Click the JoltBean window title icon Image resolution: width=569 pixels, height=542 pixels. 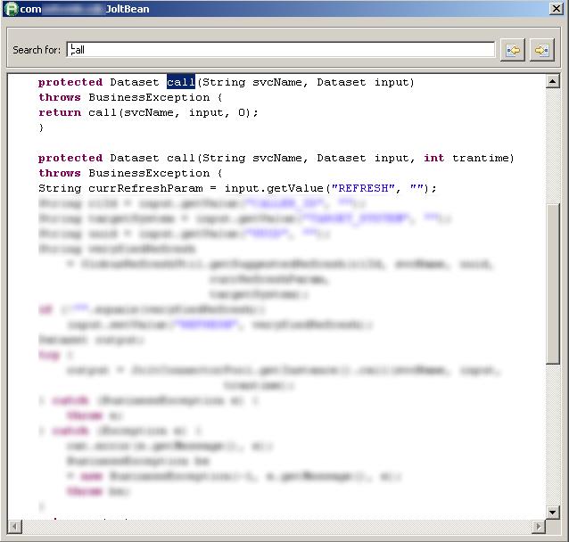point(12,9)
